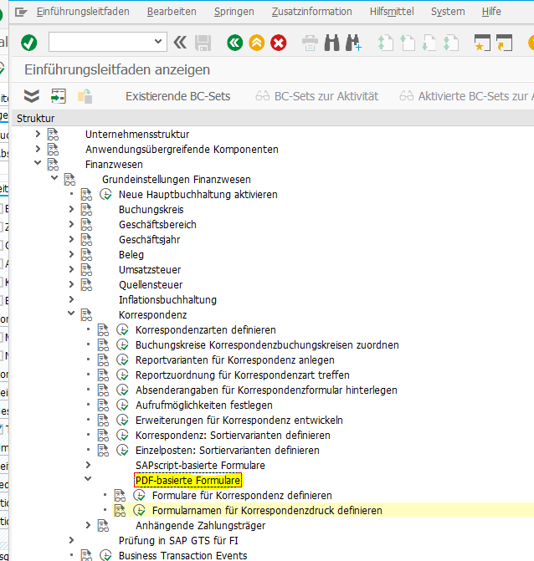Click the BC-Sets zur Aktivität button
The width and height of the screenshot is (534, 561).
[x=316, y=96]
